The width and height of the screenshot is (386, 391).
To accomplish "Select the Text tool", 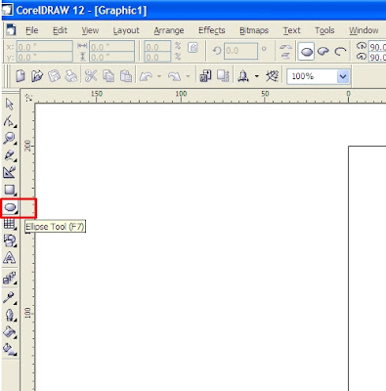I will 10,258.
